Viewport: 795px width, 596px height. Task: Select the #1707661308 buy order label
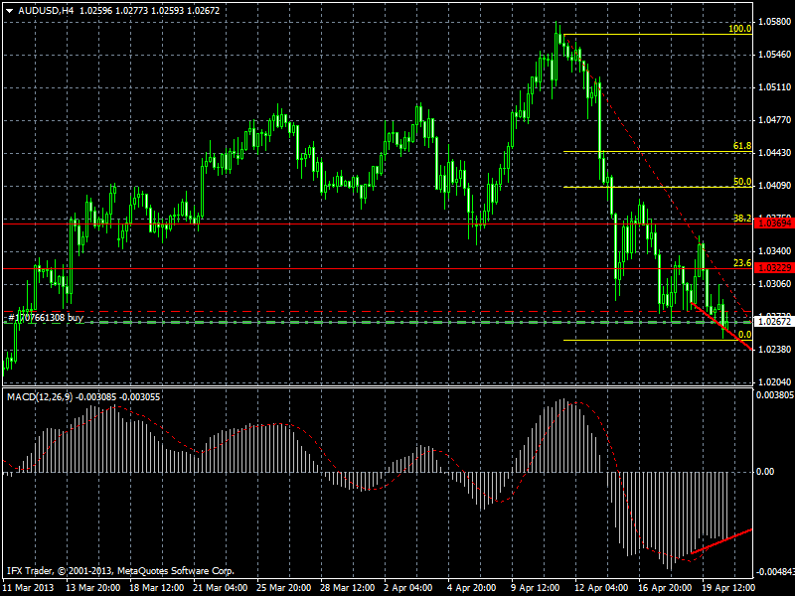[x=46, y=318]
